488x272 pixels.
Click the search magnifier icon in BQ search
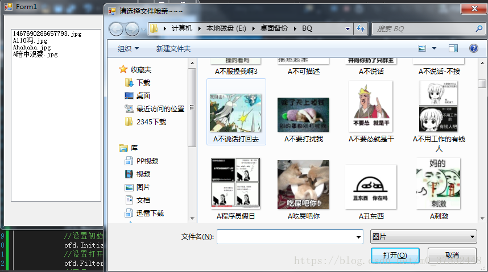pyautogui.click(x=479, y=29)
